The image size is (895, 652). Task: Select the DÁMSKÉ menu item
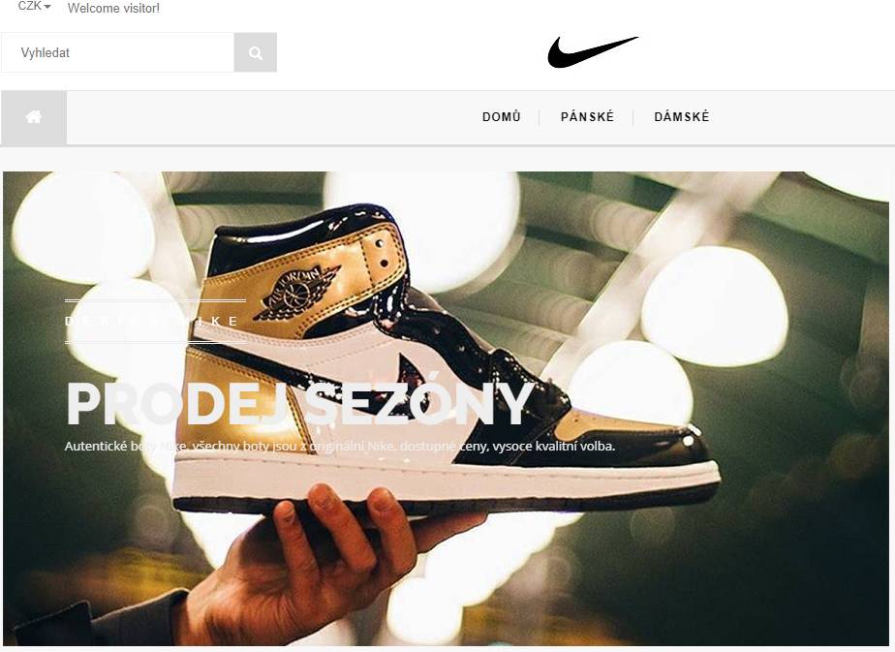tap(682, 117)
